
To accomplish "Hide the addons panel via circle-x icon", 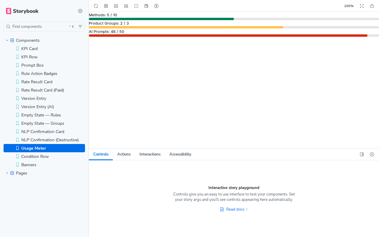I will [x=372, y=154].
